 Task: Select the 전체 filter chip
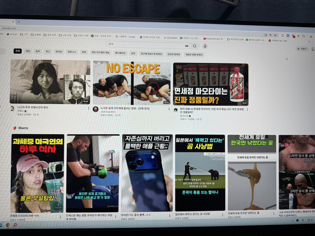click(x=17, y=51)
